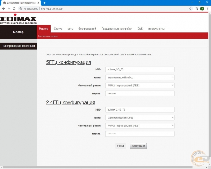The width and height of the screenshot is (211, 169).
Task: Open the инструменты tab
Action: point(156,29)
